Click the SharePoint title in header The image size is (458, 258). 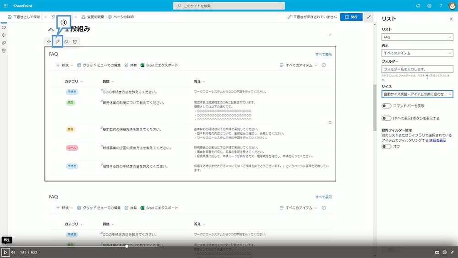[23, 6]
